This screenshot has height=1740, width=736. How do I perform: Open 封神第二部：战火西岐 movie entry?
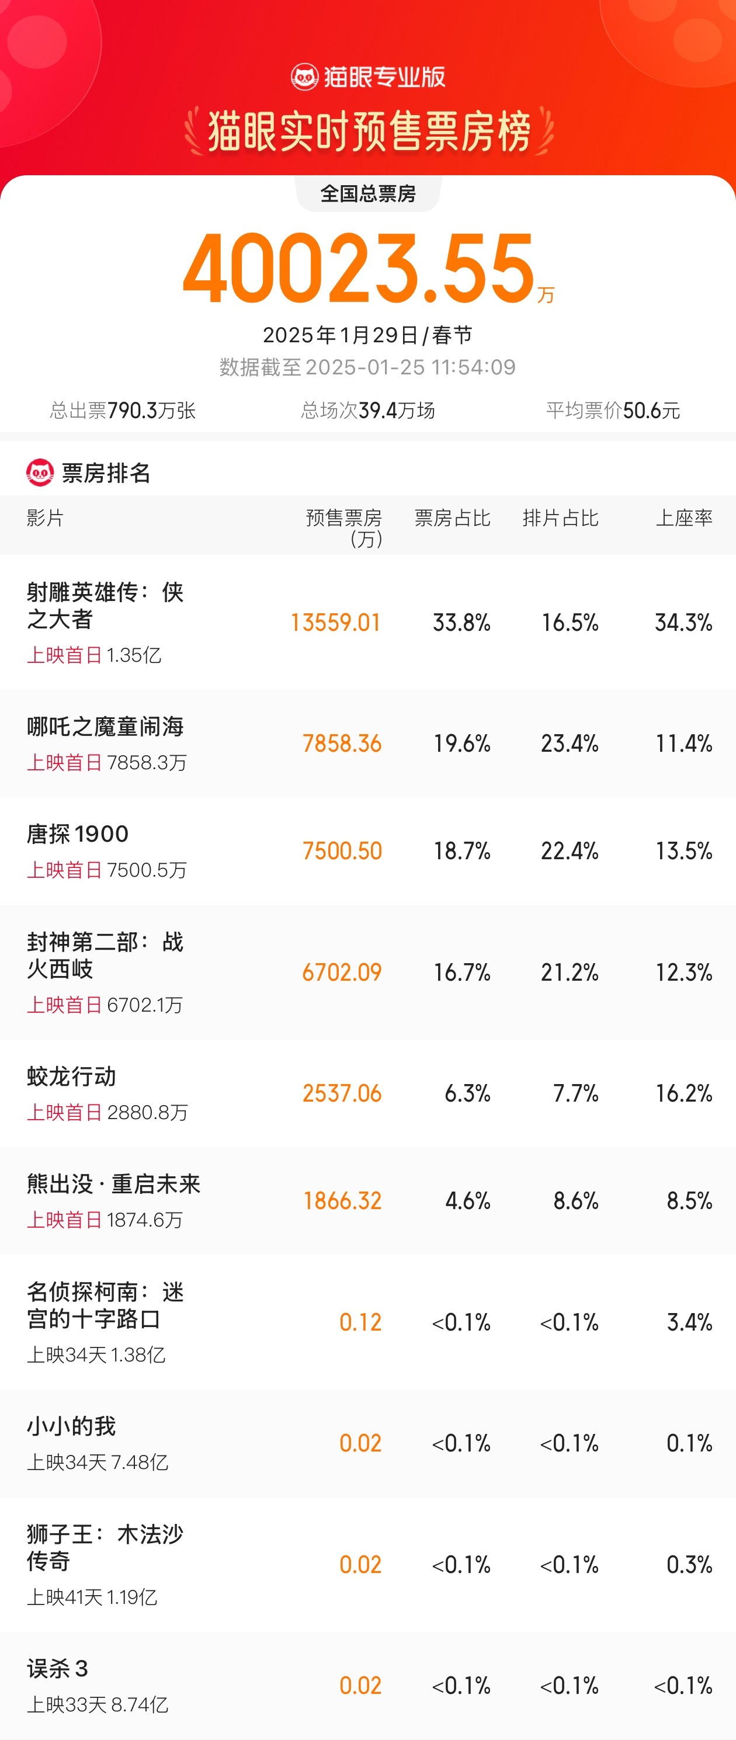pos(105,955)
